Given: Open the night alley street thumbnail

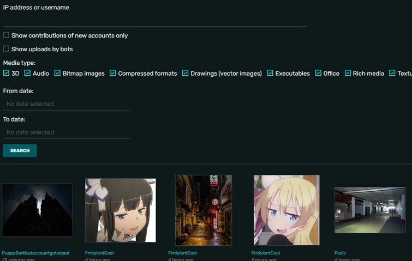Looking at the screenshot, I should pyautogui.click(x=204, y=210).
